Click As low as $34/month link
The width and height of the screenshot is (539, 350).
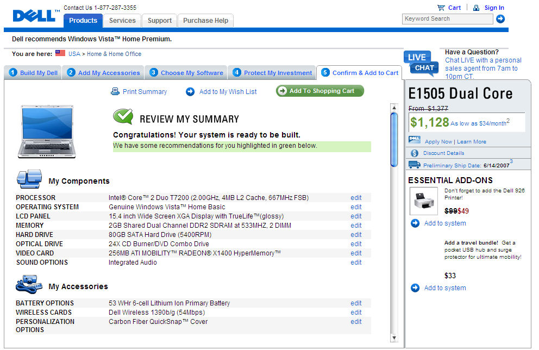click(x=479, y=123)
